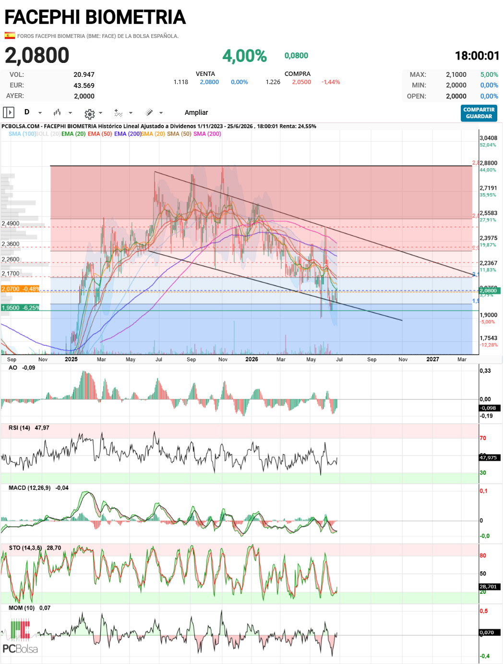The height and width of the screenshot is (664, 504).
Task: Click the add indicator icon
Action: (118, 113)
